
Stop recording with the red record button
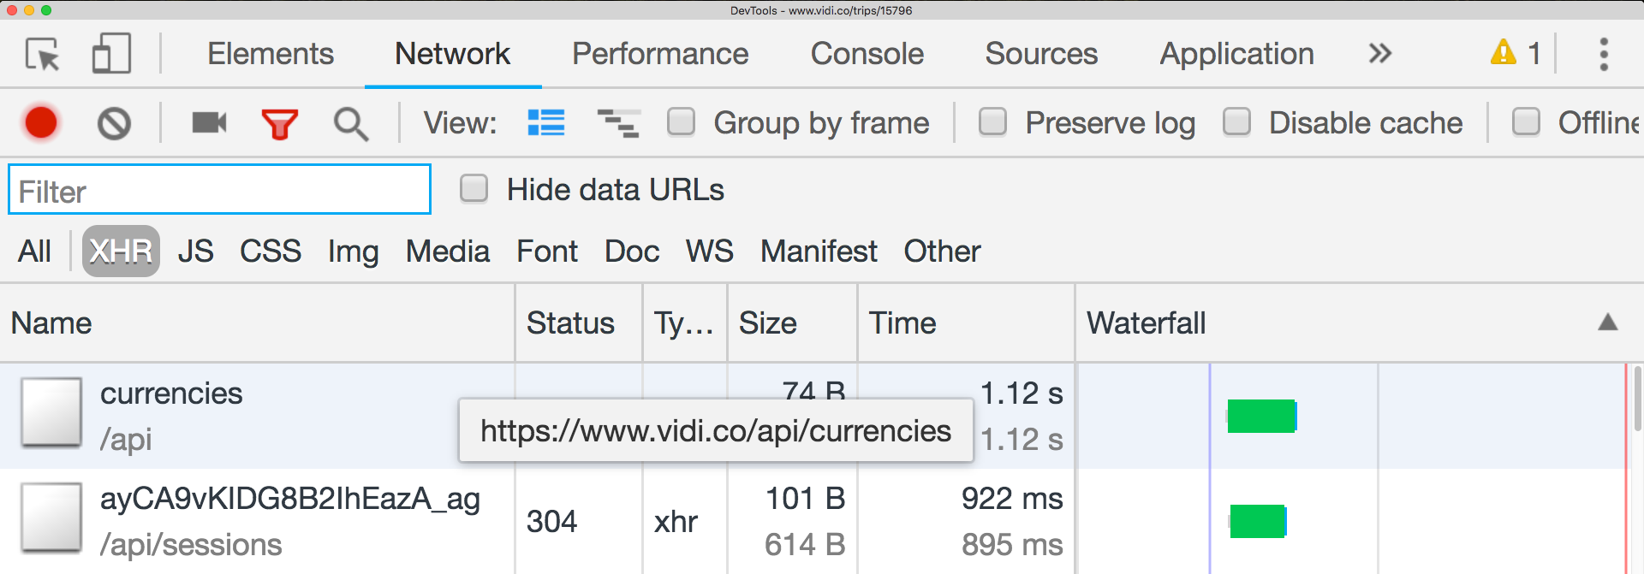(x=41, y=123)
